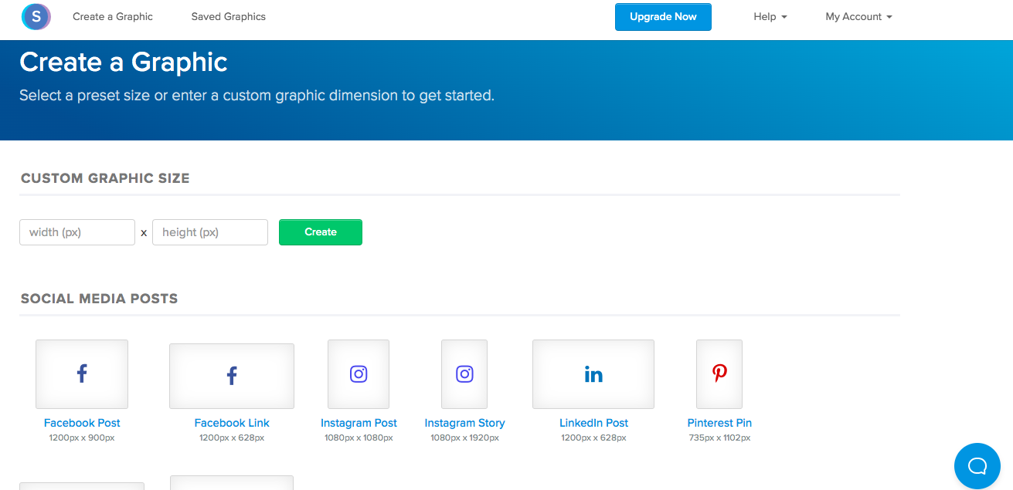Switch to the Saved Graphics page
The height and width of the screenshot is (490, 1013).
(228, 16)
